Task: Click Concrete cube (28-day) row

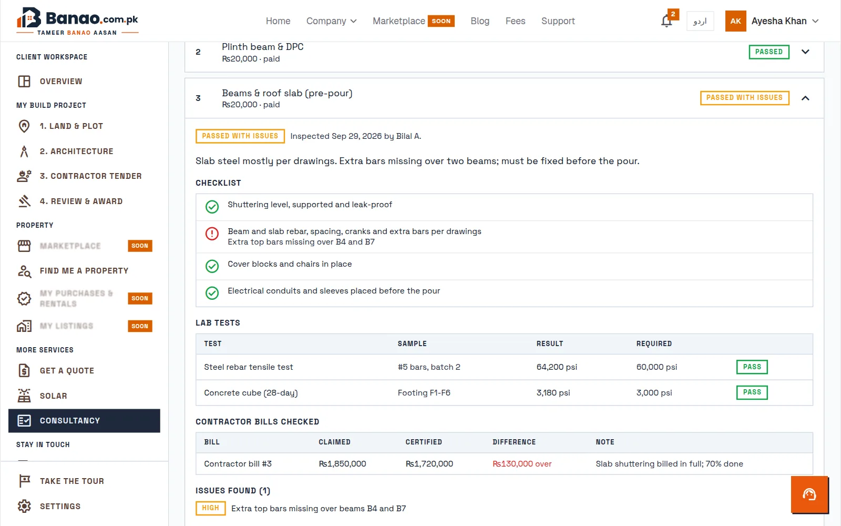Action: coord(504,393)
